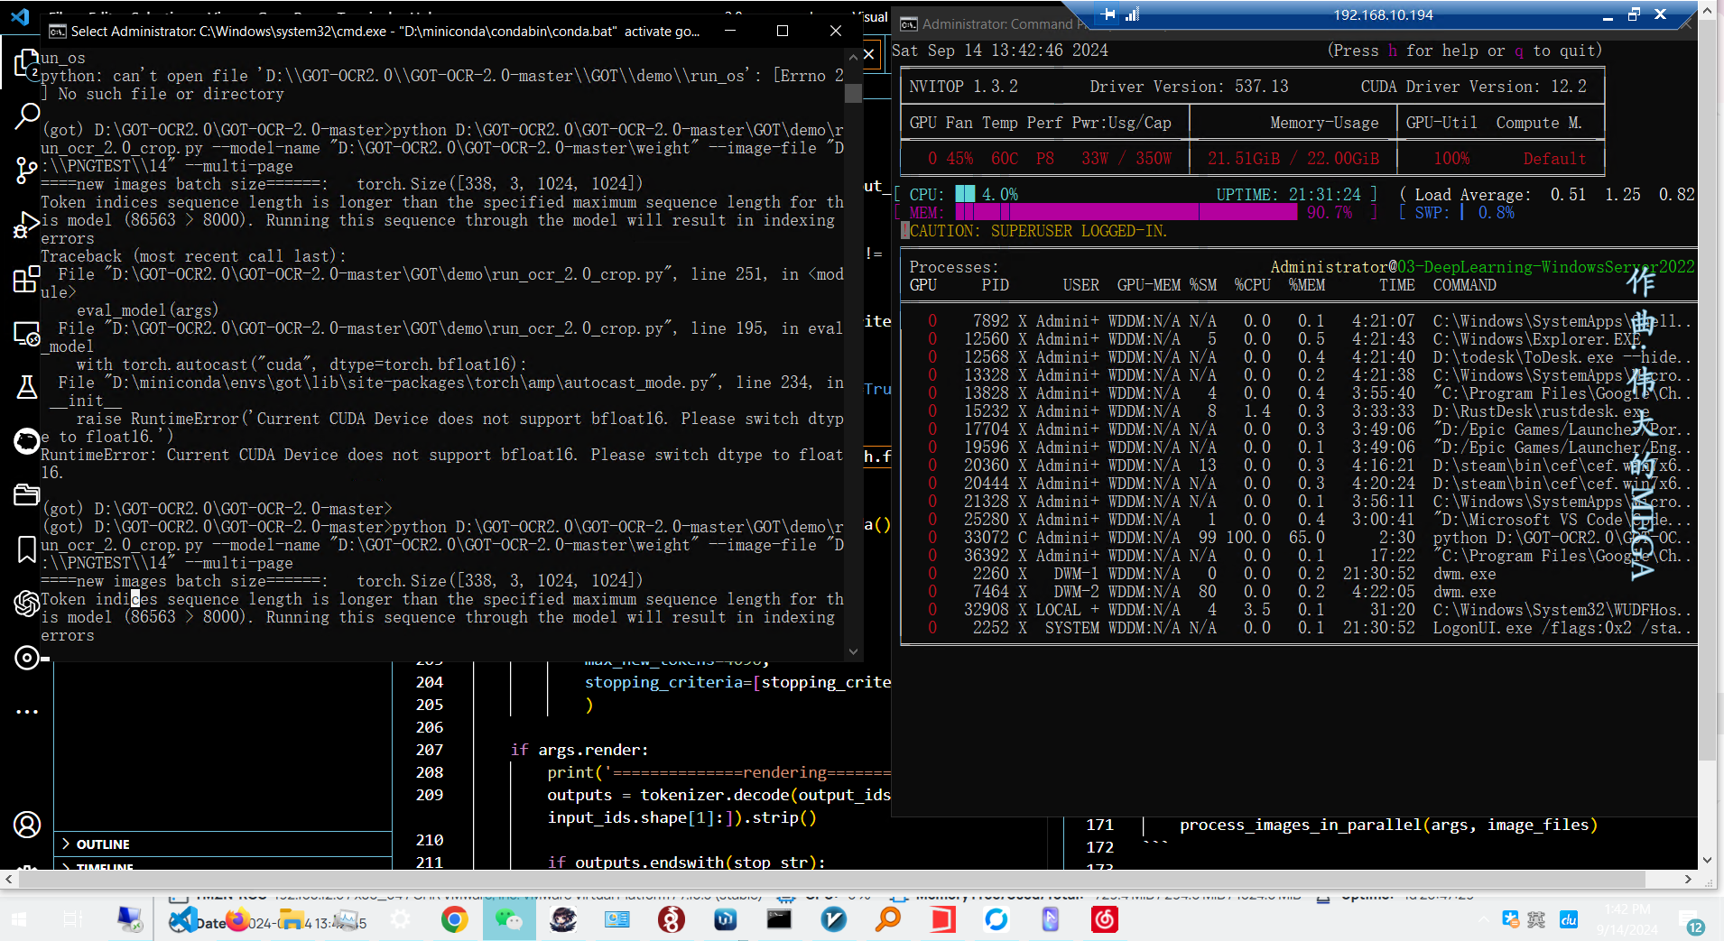This screenshot has width=1724, height=941.
Task: Open the Extensions view
Action: [27, 280]
